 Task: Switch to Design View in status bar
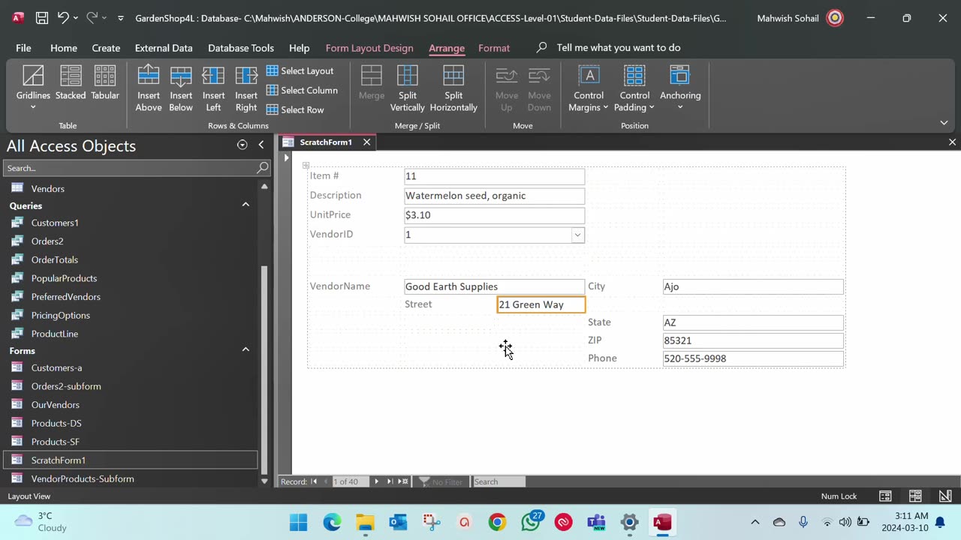[x=945, y=496]
